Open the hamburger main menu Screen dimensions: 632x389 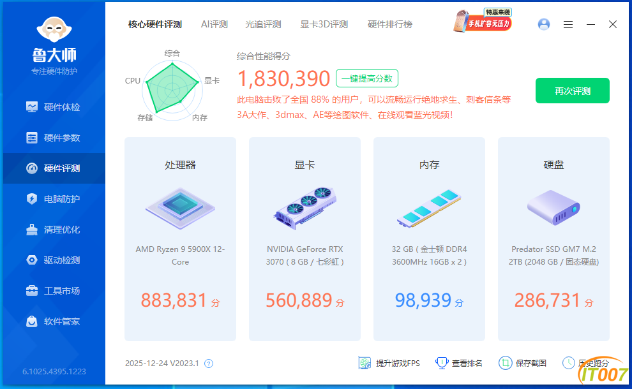coord(568,24)
